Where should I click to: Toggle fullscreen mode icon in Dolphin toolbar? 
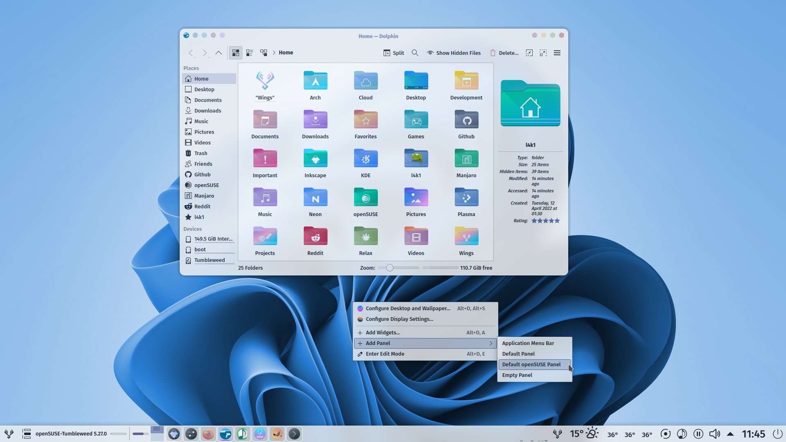click(543, 53)
